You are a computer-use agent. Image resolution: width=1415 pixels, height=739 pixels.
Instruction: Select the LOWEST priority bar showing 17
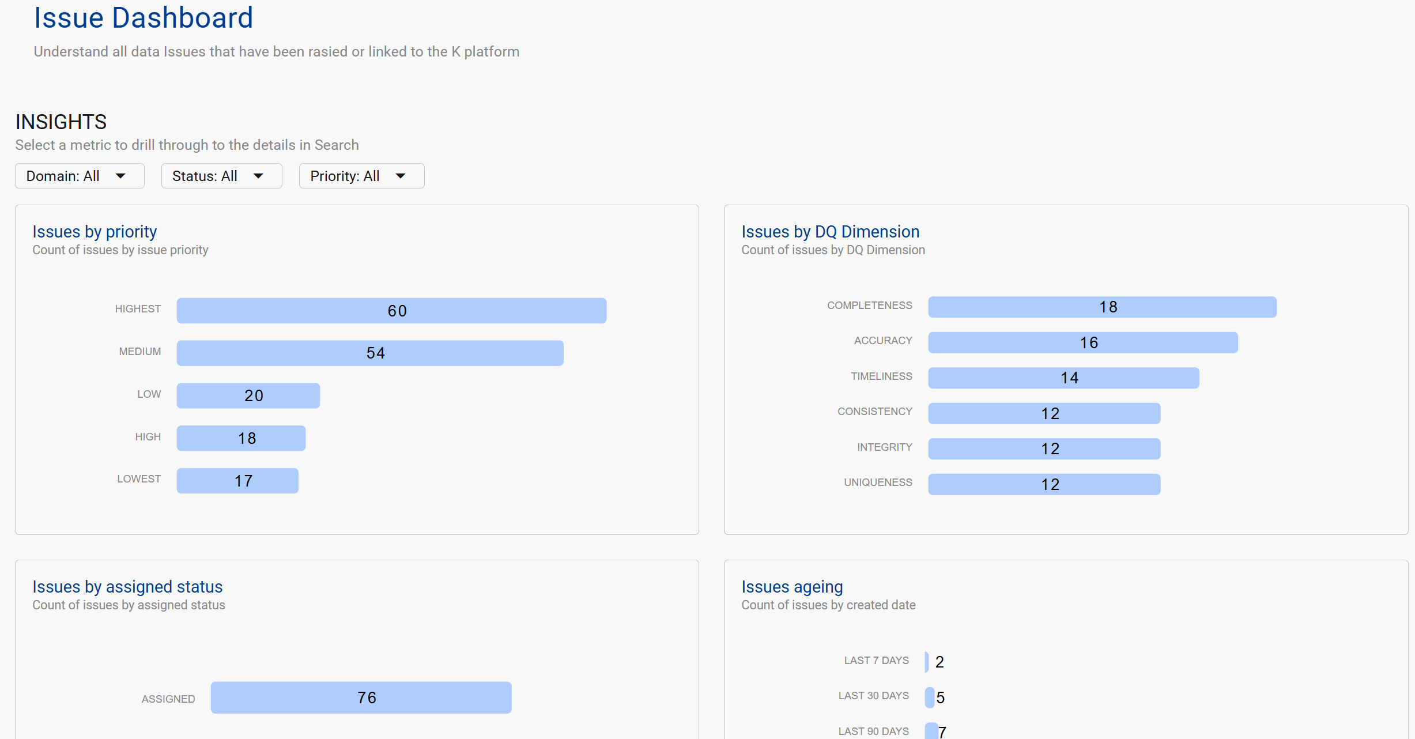[237, 481]
